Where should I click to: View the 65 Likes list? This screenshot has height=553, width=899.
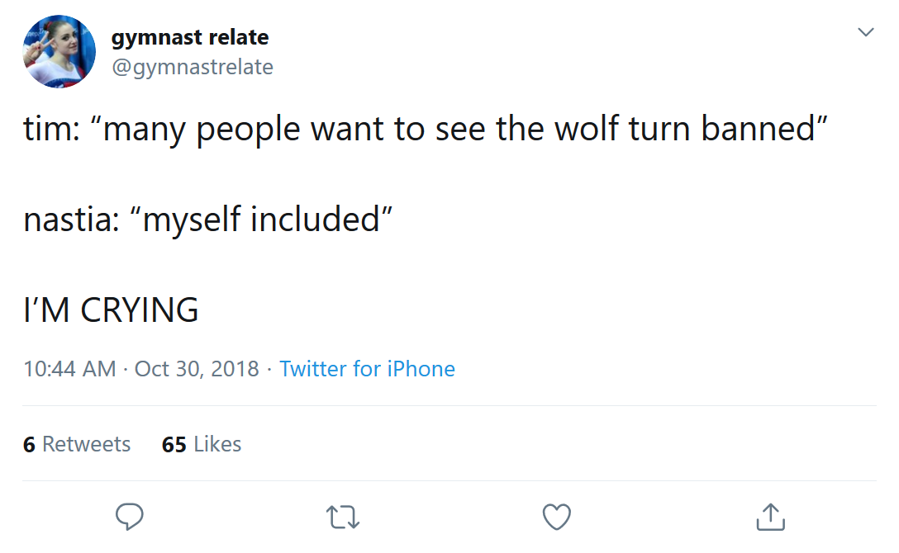(x=202, y=444)
